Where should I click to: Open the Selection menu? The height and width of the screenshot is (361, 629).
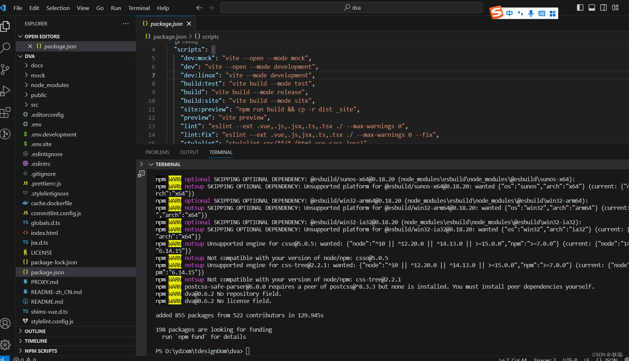pyautogui.click(x=58, y=8)
